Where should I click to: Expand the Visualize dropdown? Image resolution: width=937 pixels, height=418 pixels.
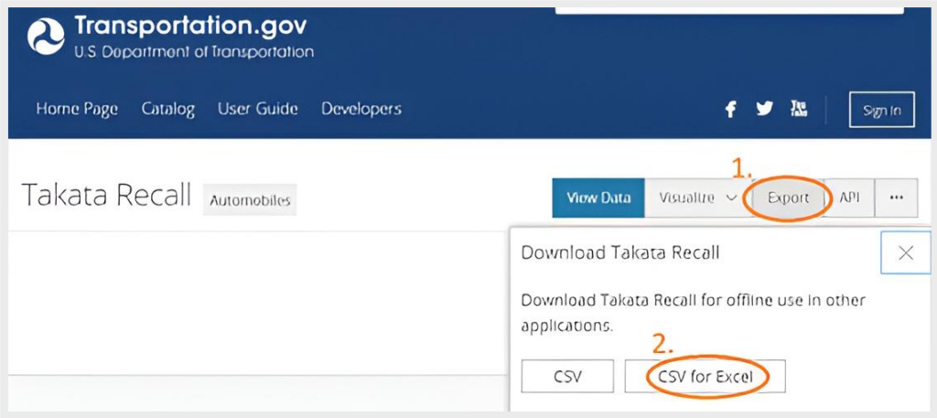point(694,198)
